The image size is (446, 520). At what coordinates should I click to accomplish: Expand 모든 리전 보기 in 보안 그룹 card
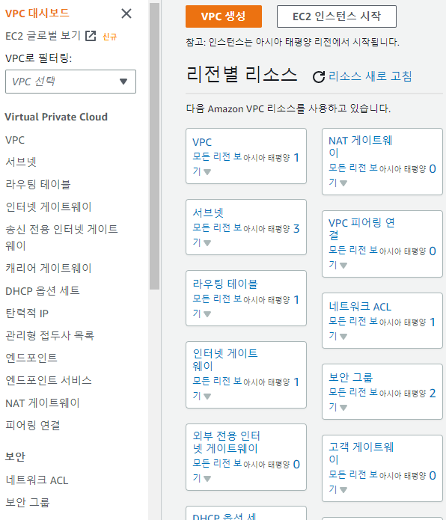[x=353, y=400]
